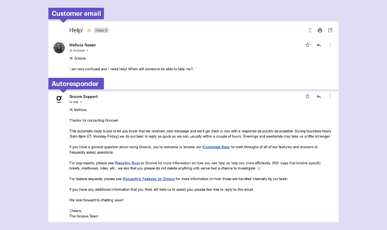Reply to the Groove Support autoresponder

(x=319, y=96)
